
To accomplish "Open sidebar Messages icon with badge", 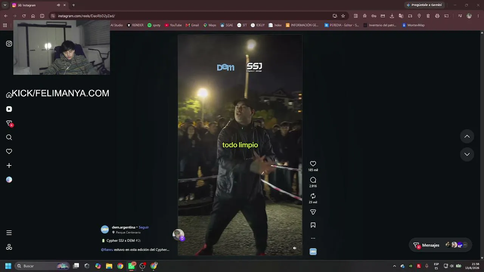I will click(9, 124).
